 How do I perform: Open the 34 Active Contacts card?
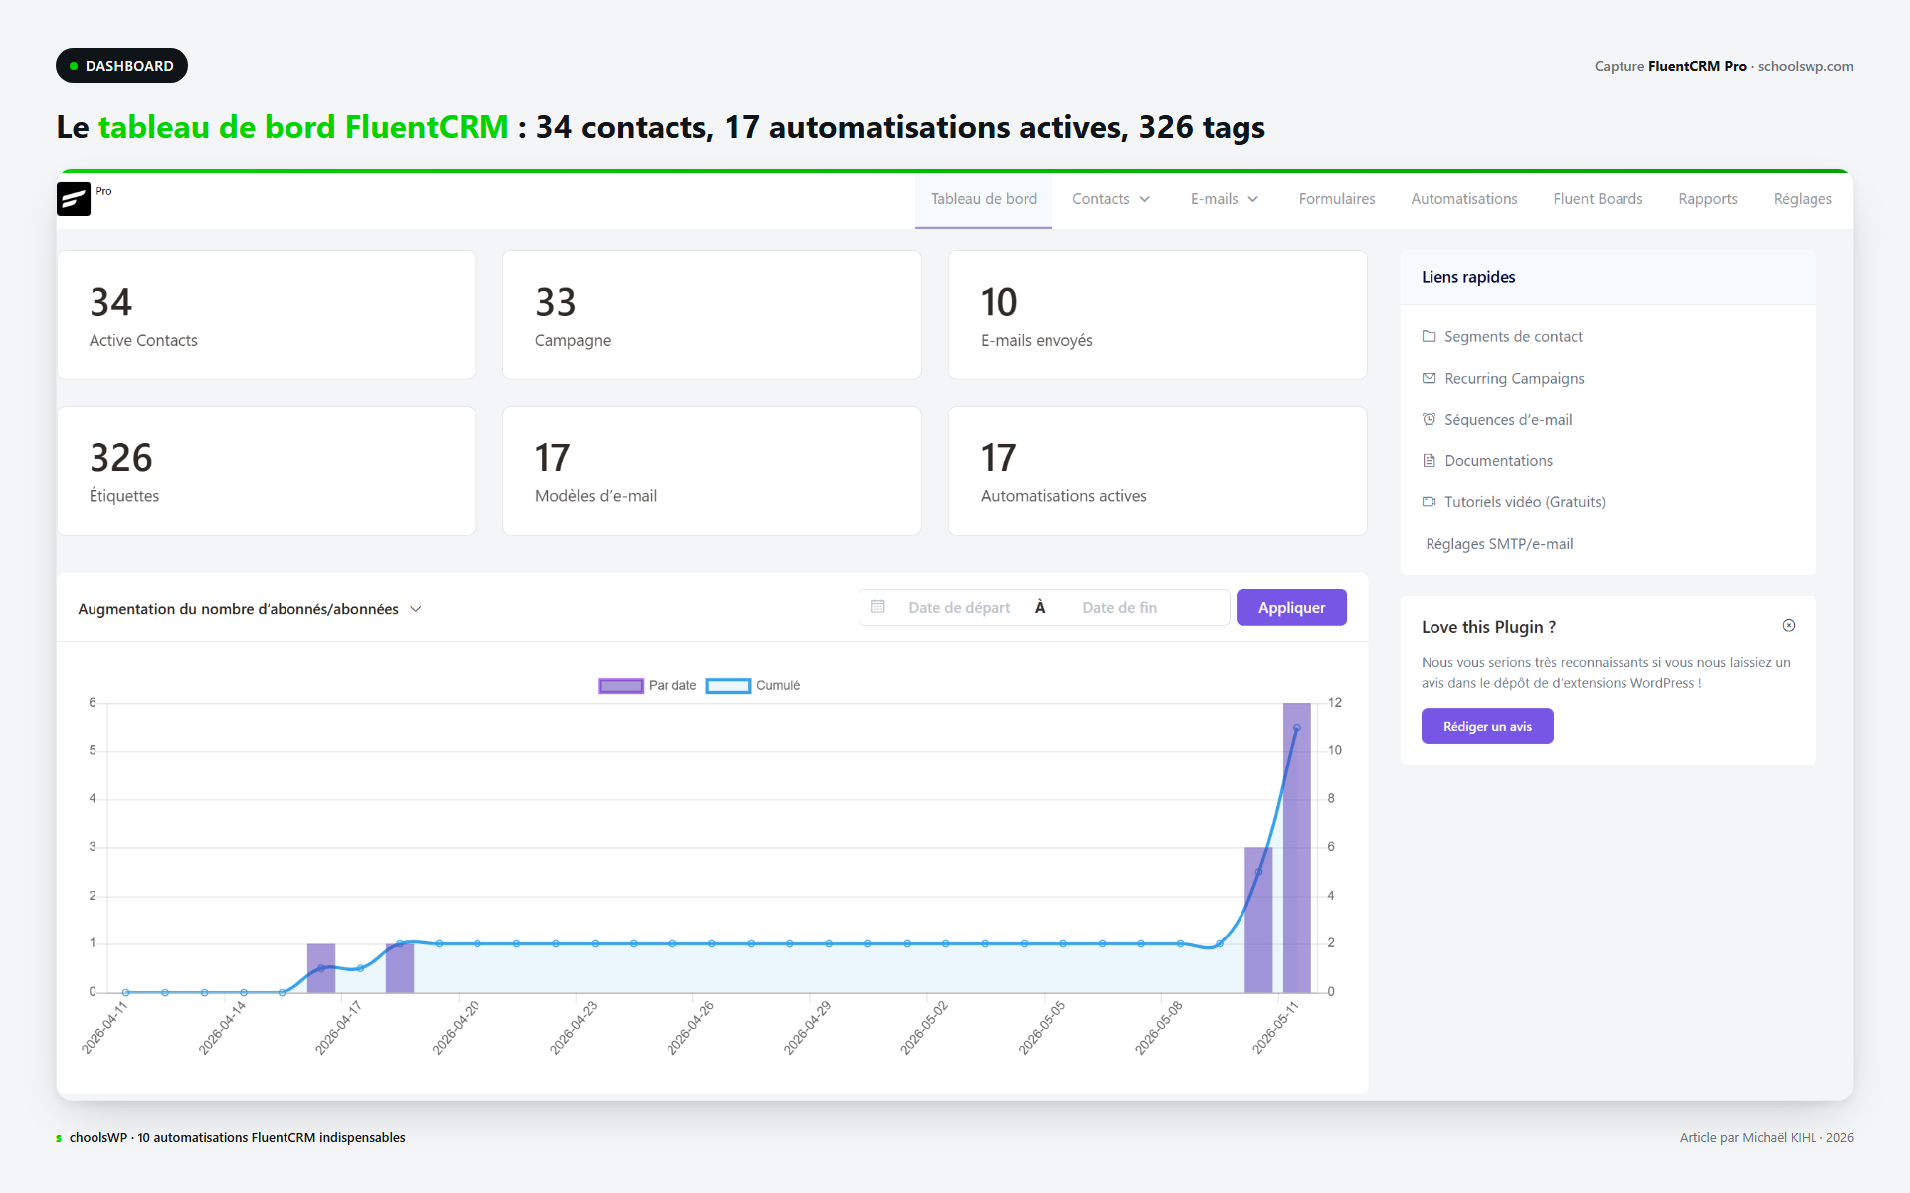click(x=267, y=314)
